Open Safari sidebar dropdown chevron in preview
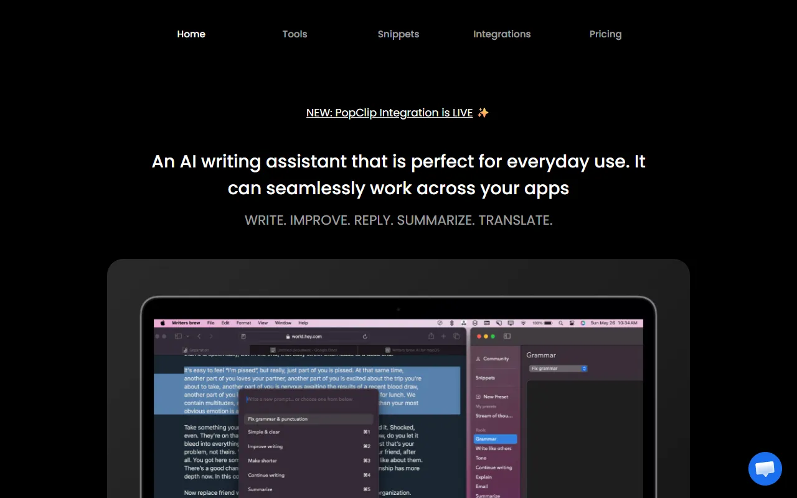This screenshot has height=498, width=797. click(187, 336)
